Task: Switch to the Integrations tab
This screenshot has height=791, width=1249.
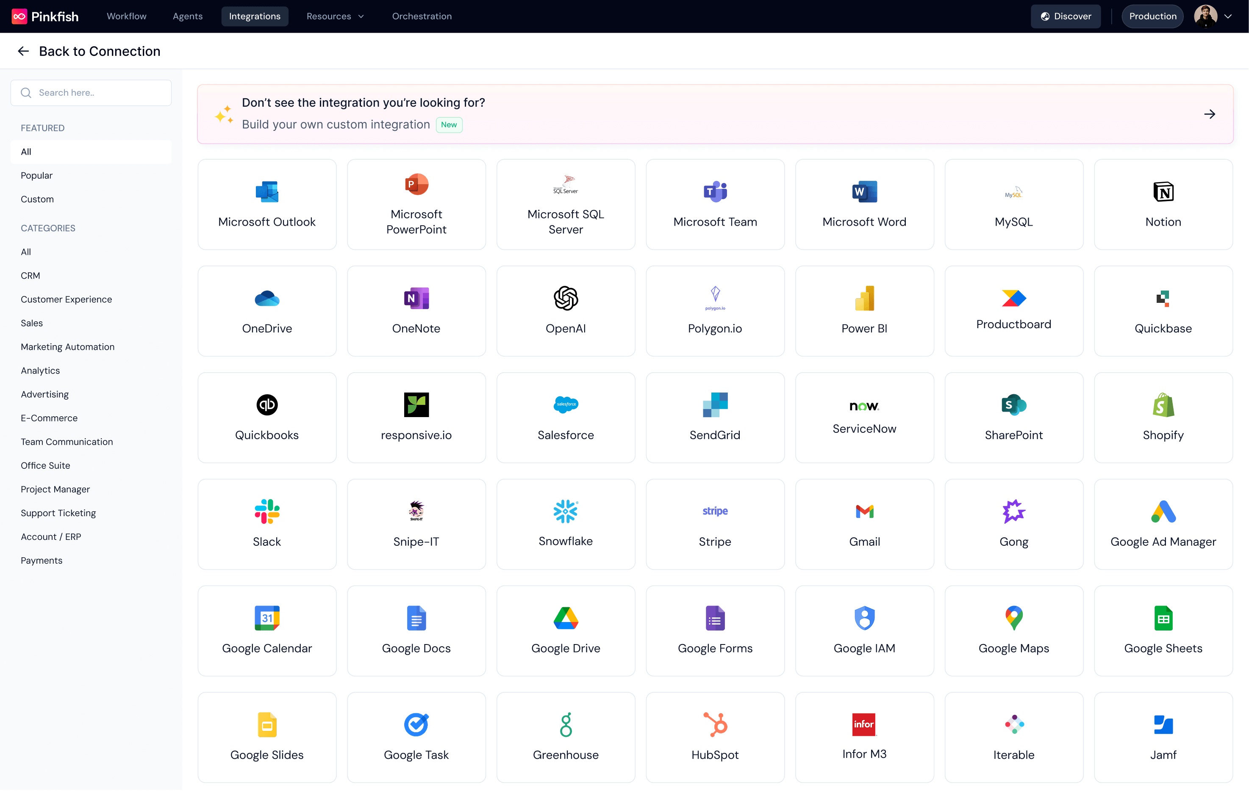Action: click(254, 16)
